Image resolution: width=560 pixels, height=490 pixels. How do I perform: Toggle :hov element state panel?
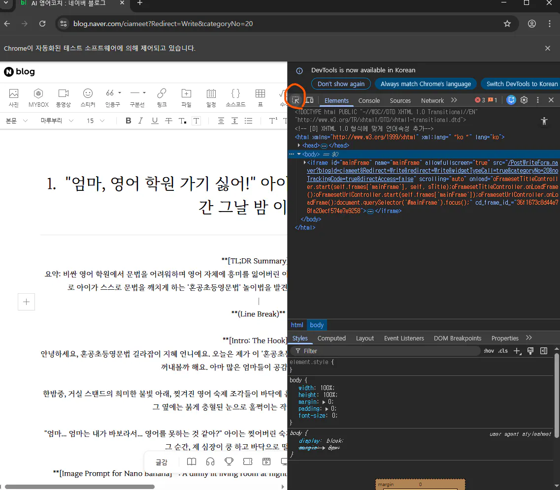point(489,351)
